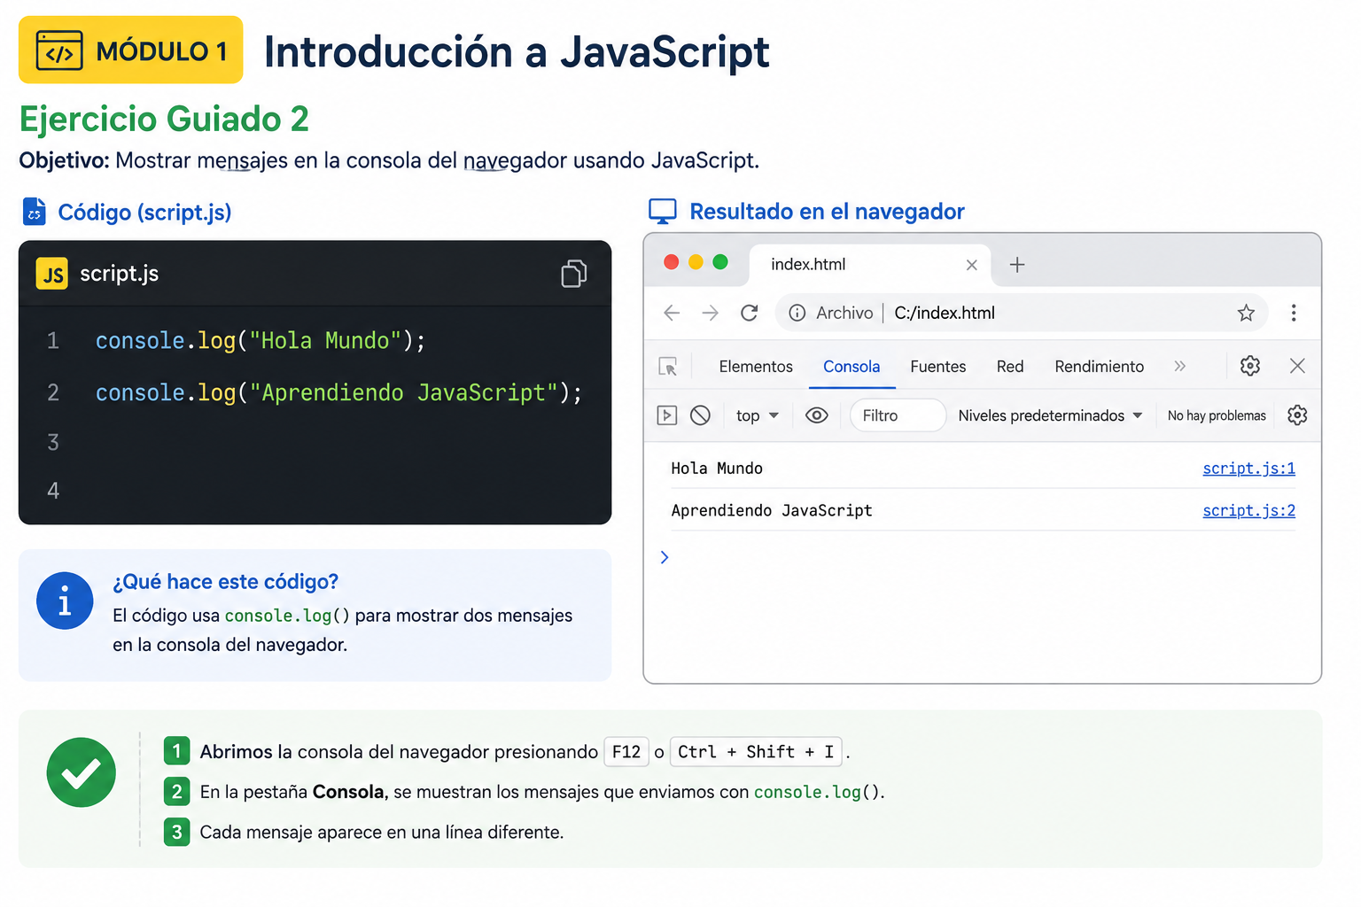Viewport: 1361px width, 907px height.
Task: Open console settings gear beside No hay problemas
Action: click(x=1297, y=415)
